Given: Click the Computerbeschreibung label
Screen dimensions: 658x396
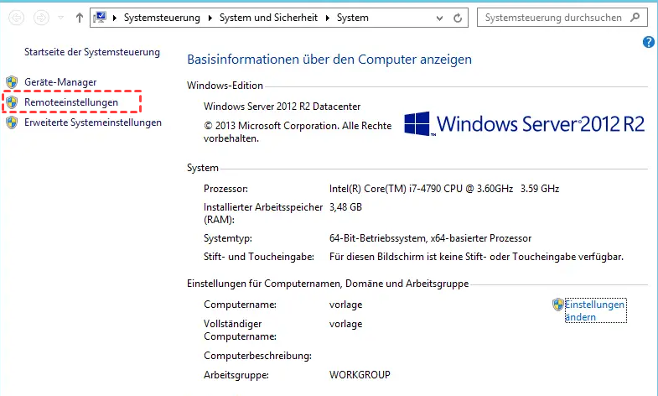Looking at the screenshot, I should click(257, 356).
